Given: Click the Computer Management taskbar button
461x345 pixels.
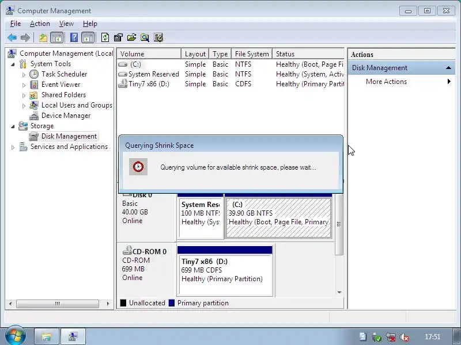Looking at the screenshot, I should point(73,336).
